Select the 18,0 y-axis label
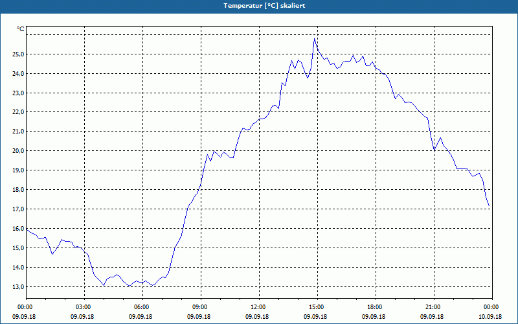Image resolution: width=518 pixels, height=324 pixels. tap(18, 190)
